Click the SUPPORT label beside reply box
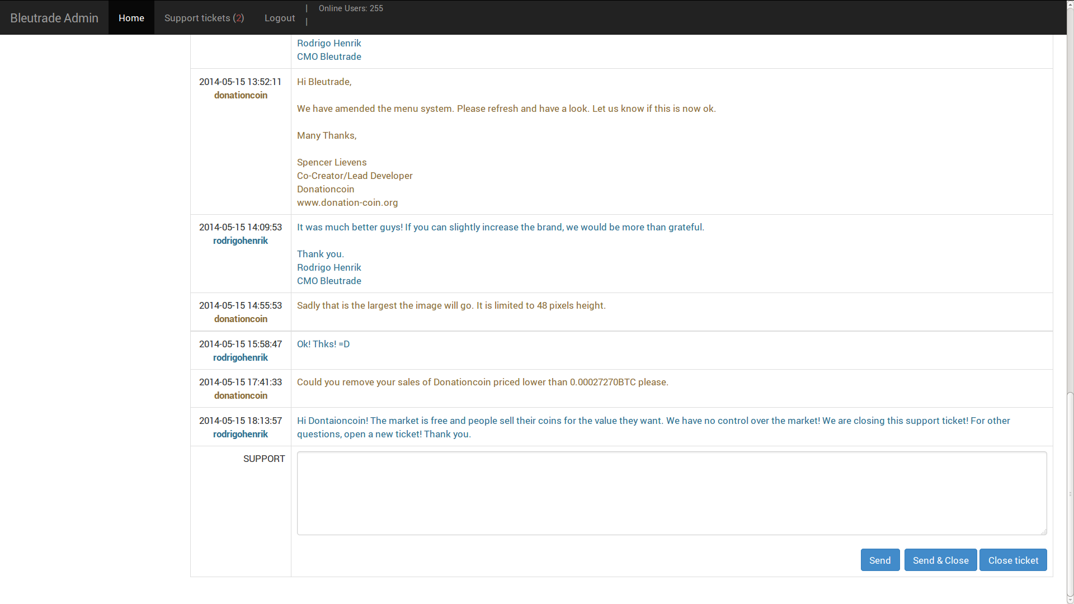Viewport: 1074px width, 604px height. [x=264, y=459]
